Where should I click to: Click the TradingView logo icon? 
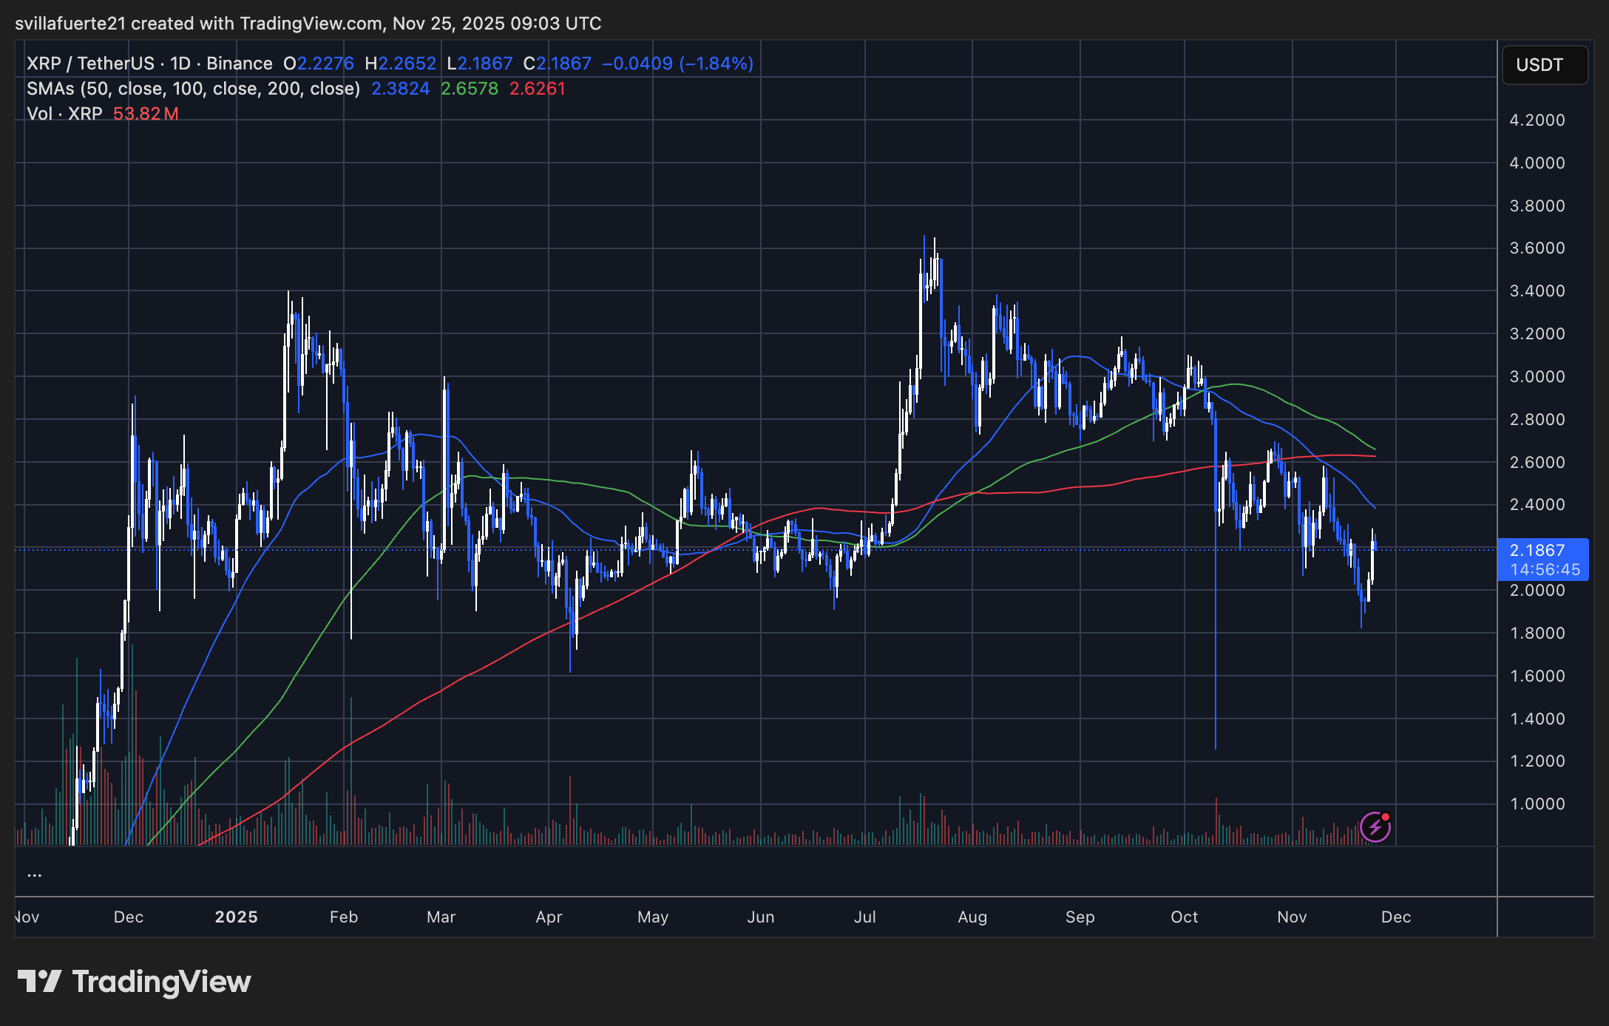pos(39,982)
